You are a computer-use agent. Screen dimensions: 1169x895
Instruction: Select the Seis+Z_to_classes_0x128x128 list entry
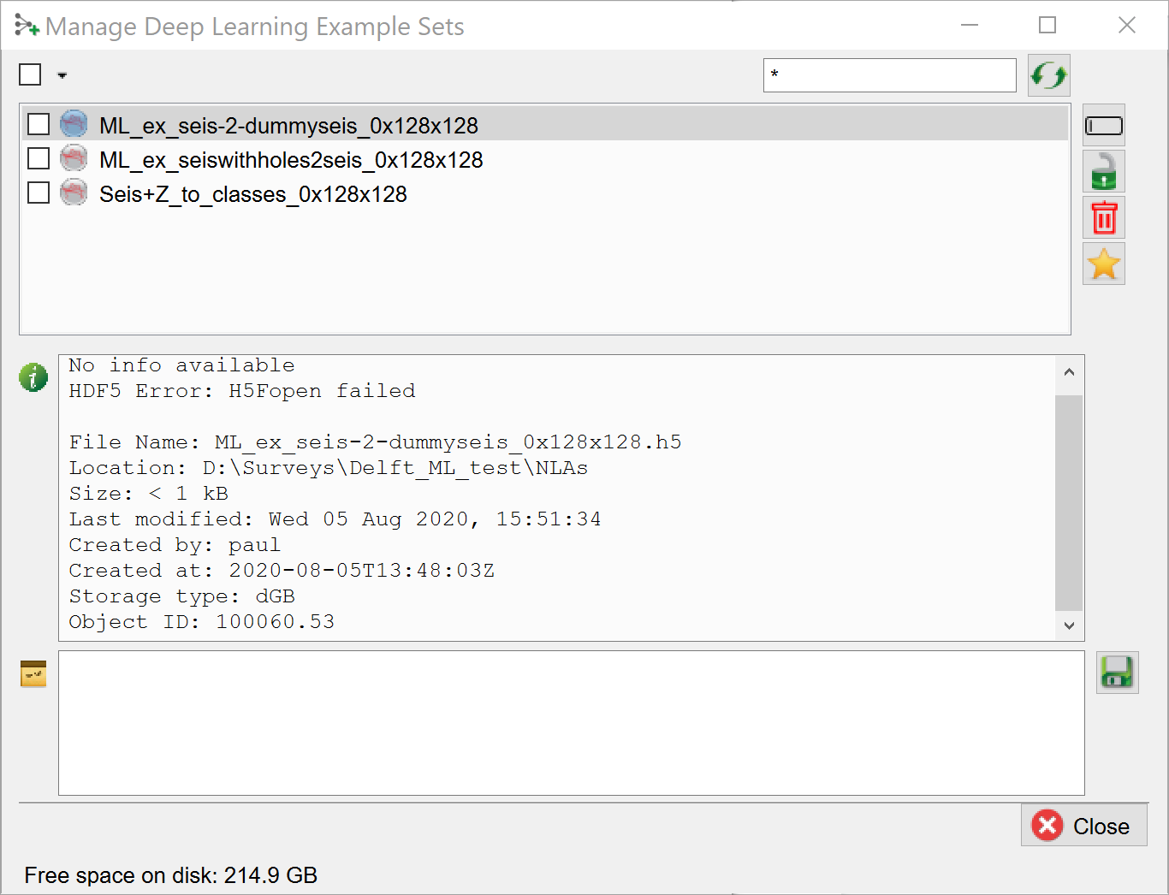tap(253, 194)
